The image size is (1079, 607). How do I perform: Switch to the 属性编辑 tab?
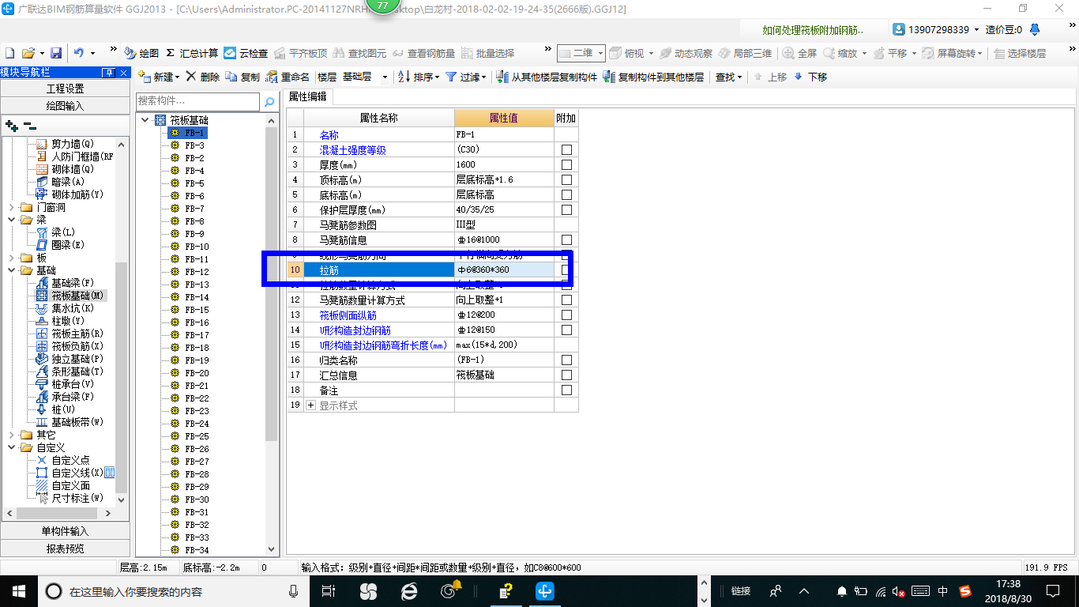(308, 96)
